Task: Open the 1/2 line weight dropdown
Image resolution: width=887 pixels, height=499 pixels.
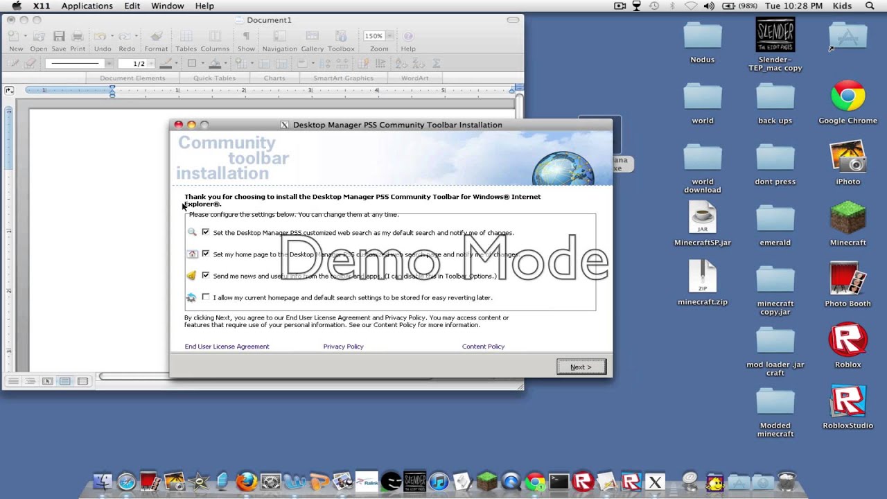Action: click(x=152, y=63)
